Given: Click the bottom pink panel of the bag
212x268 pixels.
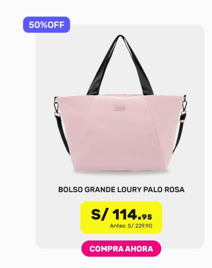Looking at the screenshot, I should (x=120, y=150).
